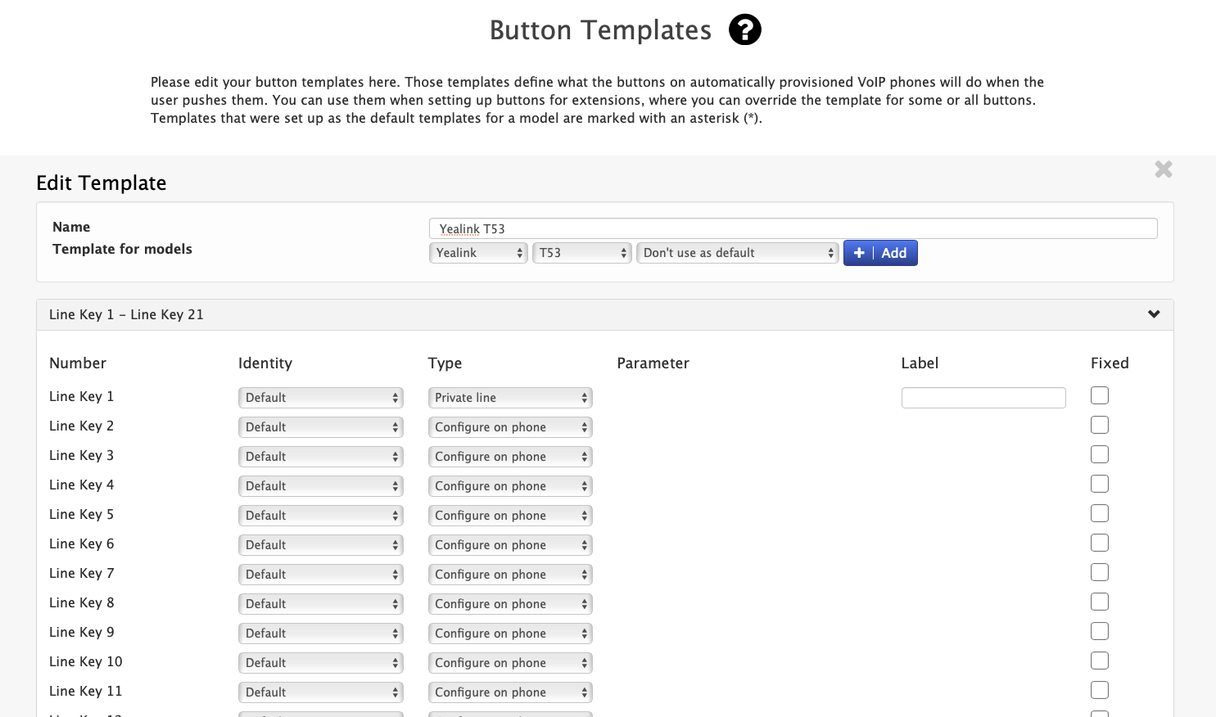Click the Label field for Line Key 1
Viewport: 1216px width, 717px height.
coord(983,397)
